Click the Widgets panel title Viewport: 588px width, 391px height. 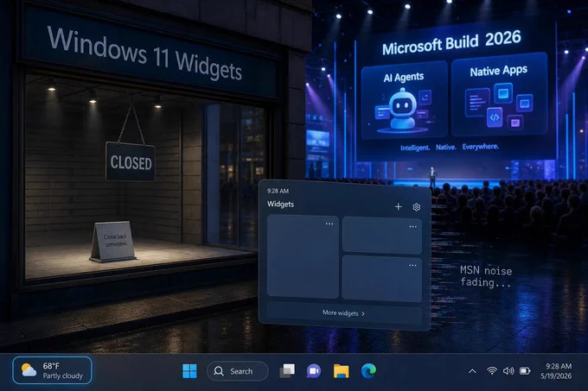pos(280,204)
